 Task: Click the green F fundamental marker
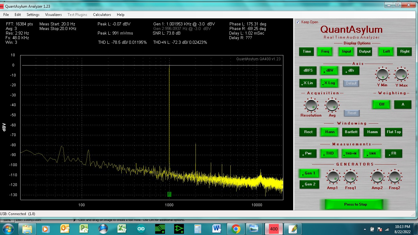(169, 194)
